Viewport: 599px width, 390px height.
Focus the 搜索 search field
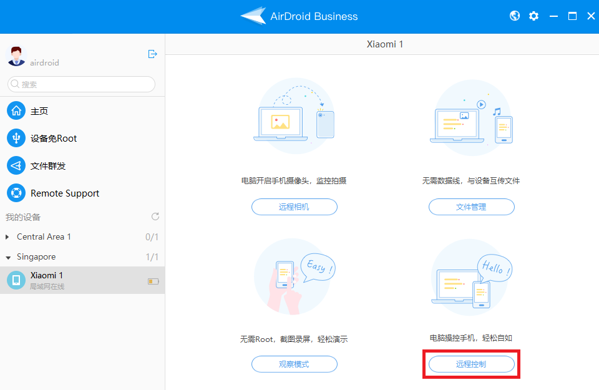81,84
